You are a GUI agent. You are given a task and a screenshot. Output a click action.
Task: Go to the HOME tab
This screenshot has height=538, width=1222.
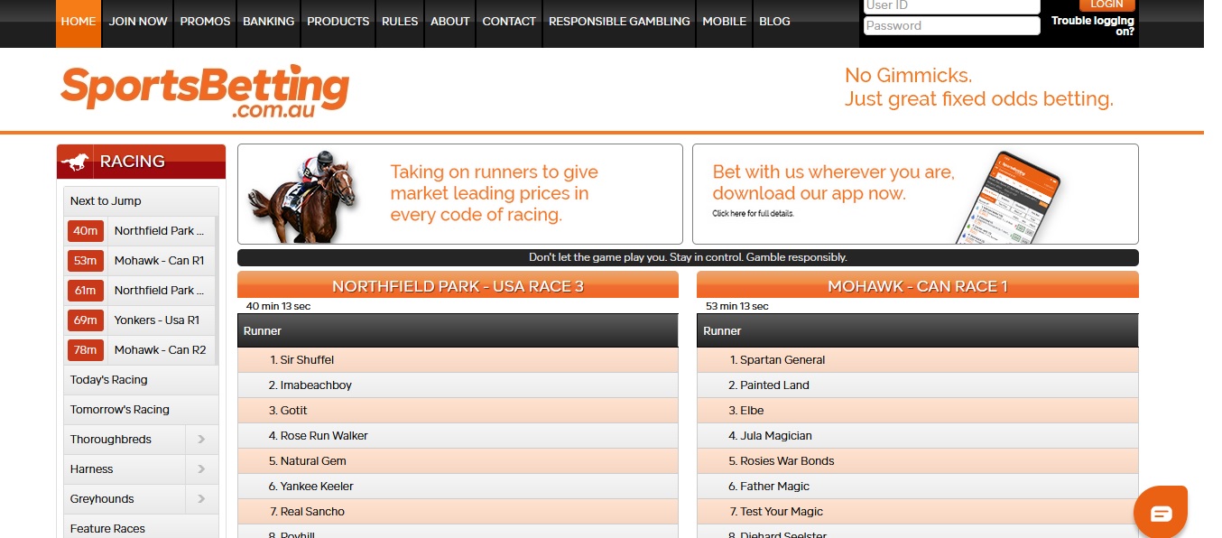point(79,22)
